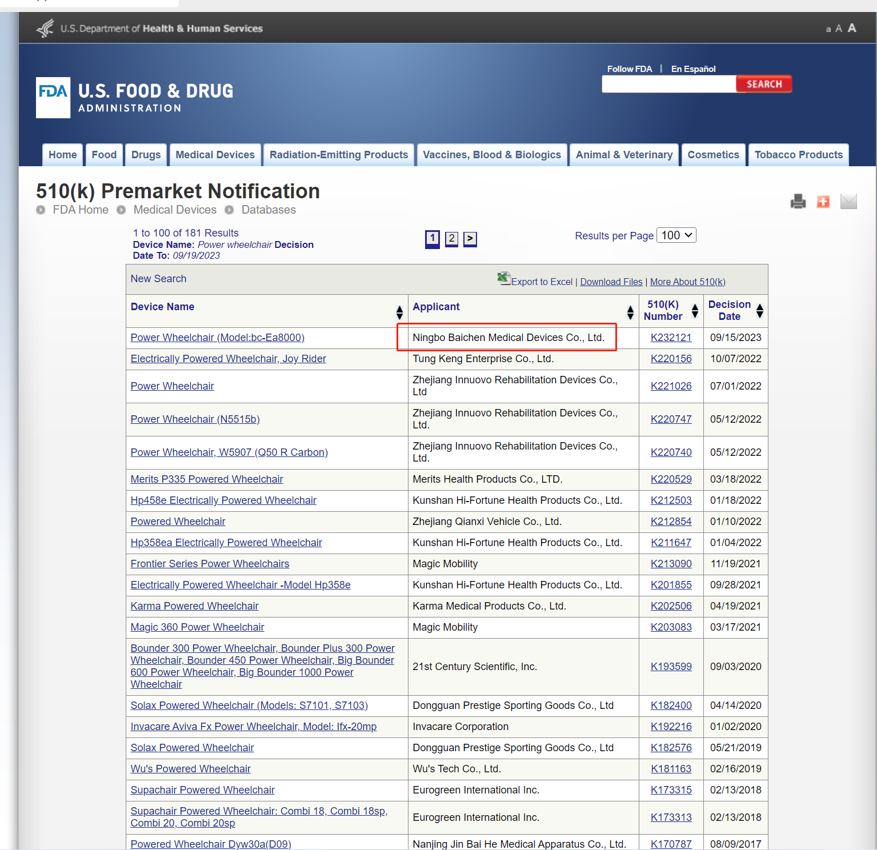Open Wu's Powered Wheelchair entry
The width and height of the screenshot is (877, 850).
[x=191, y=769]
